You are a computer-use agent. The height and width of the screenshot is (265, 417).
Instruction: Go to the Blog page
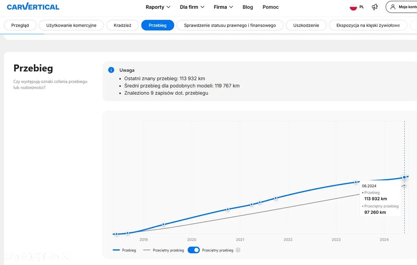[x=248, y=7]
